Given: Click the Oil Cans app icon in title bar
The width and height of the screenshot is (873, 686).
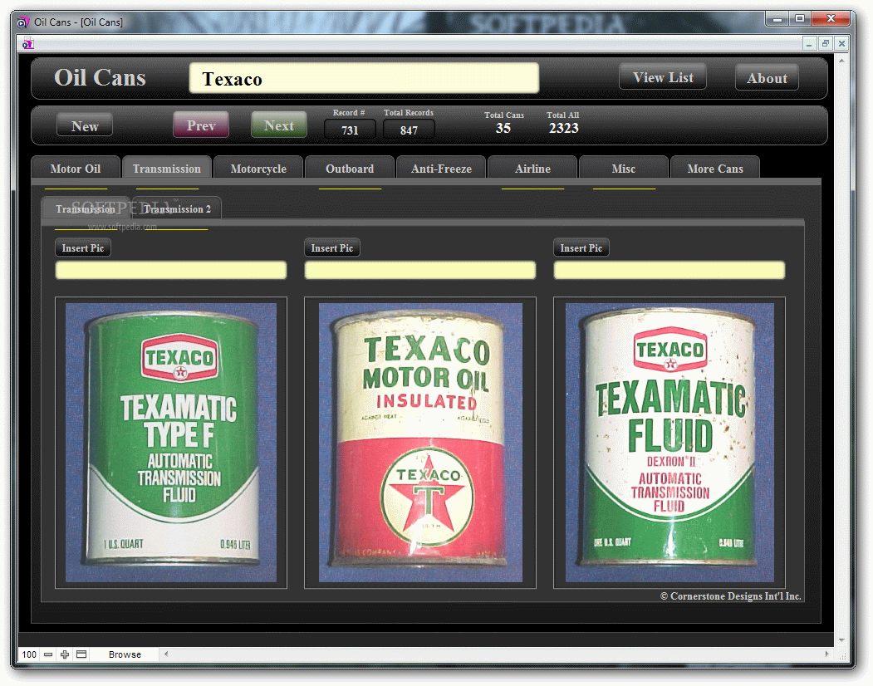Looking at the screenshot, I should (x=22, y=22).
